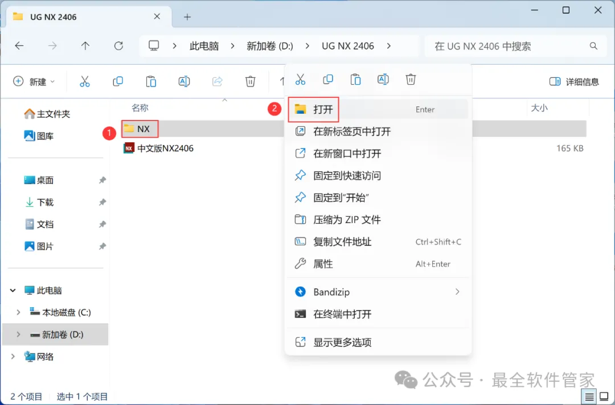Open 属性 from the context menu
Screen dimensions: 615x405
tap(378, 263)
